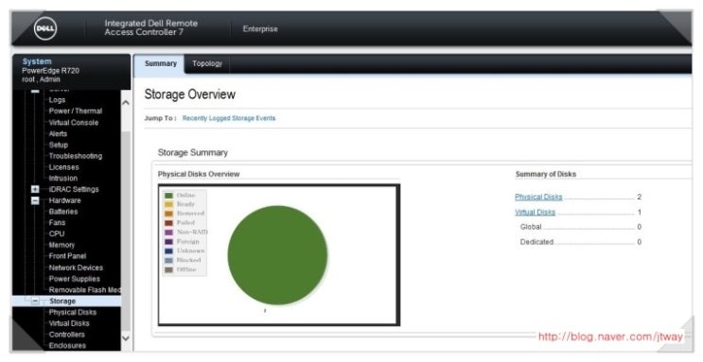Viewport: 703px width, 362px height.
Task: Open Batteries under Hardware
Action: (63, 212)
